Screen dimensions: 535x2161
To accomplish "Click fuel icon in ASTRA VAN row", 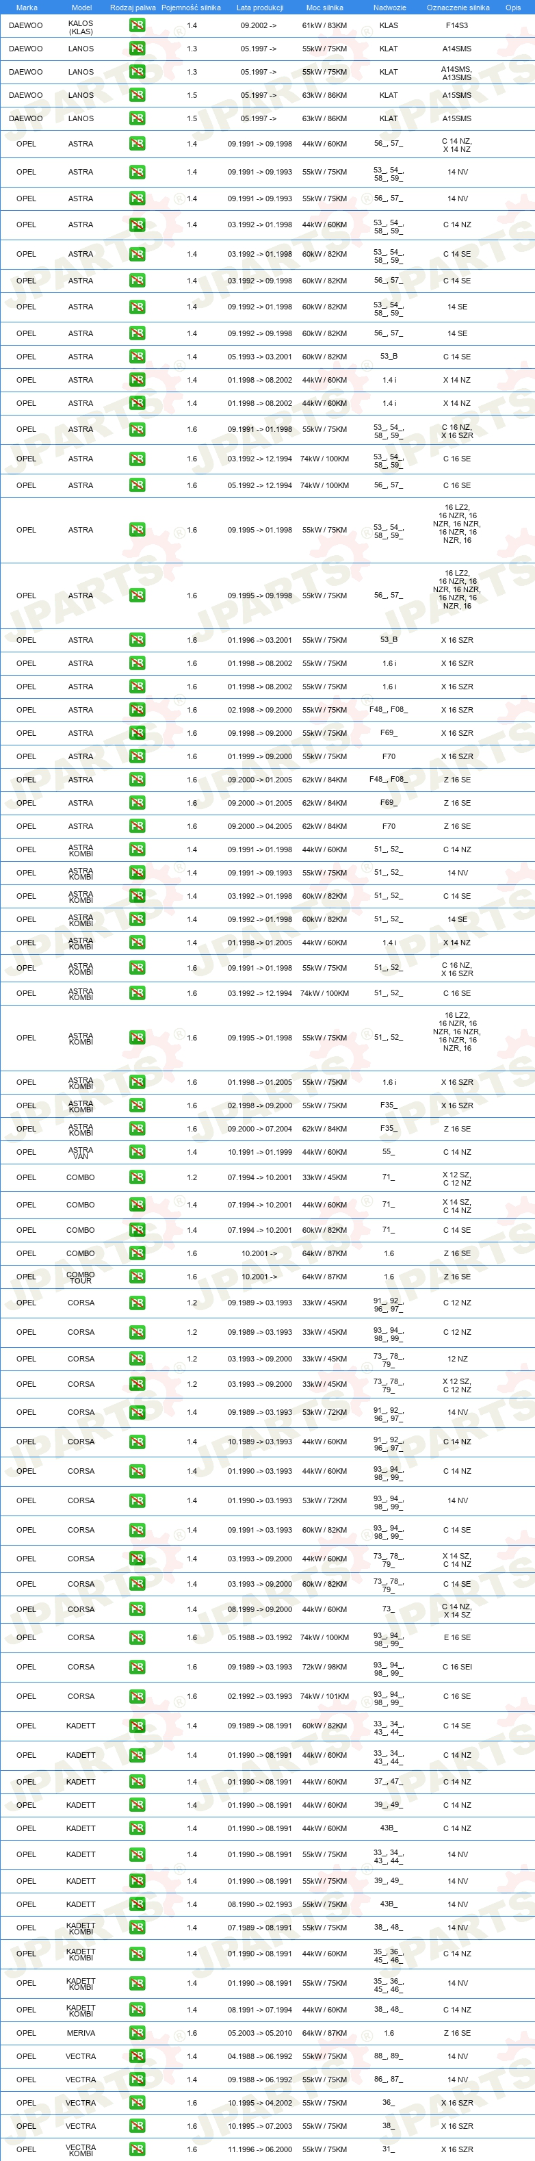I will (x=137, y=1153).
